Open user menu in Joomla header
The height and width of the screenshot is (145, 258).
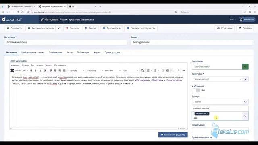click(x=247, y=19)
